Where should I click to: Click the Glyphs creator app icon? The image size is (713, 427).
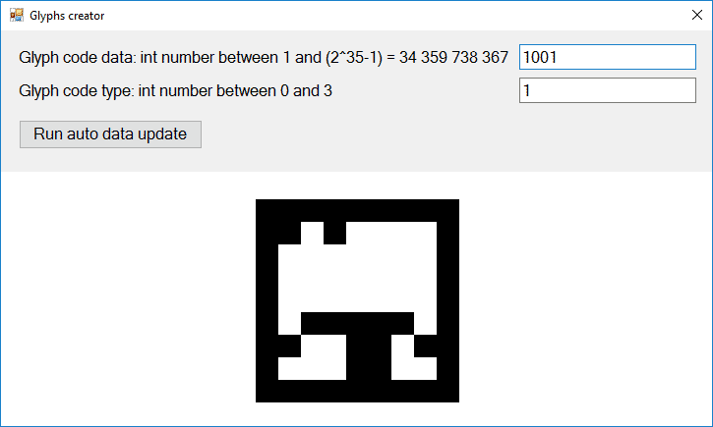(x=17, y=15)
